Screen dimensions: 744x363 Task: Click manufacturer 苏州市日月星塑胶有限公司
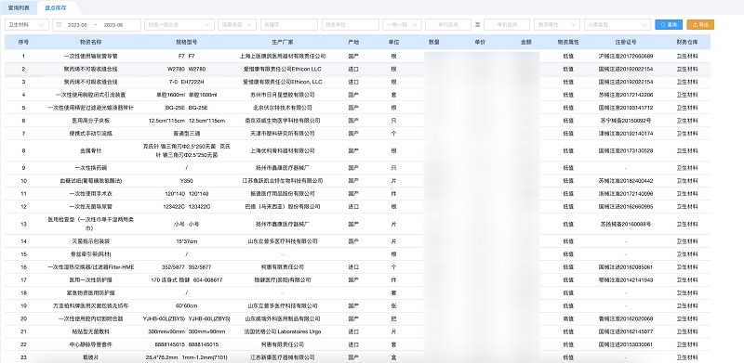point(283,95)
